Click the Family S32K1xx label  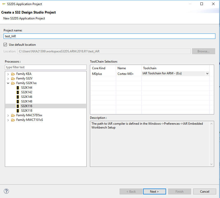pos(26,83)
